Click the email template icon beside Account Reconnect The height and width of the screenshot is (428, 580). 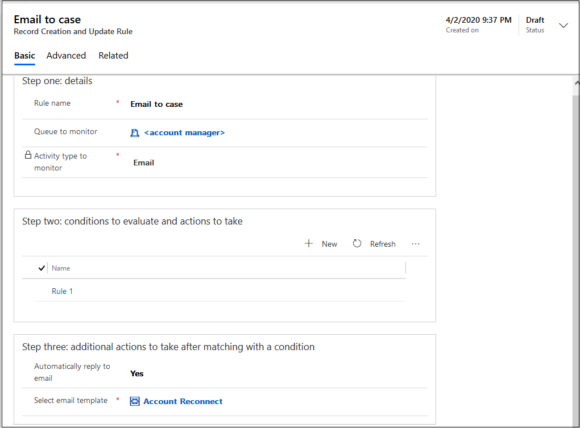pos(135,401)
